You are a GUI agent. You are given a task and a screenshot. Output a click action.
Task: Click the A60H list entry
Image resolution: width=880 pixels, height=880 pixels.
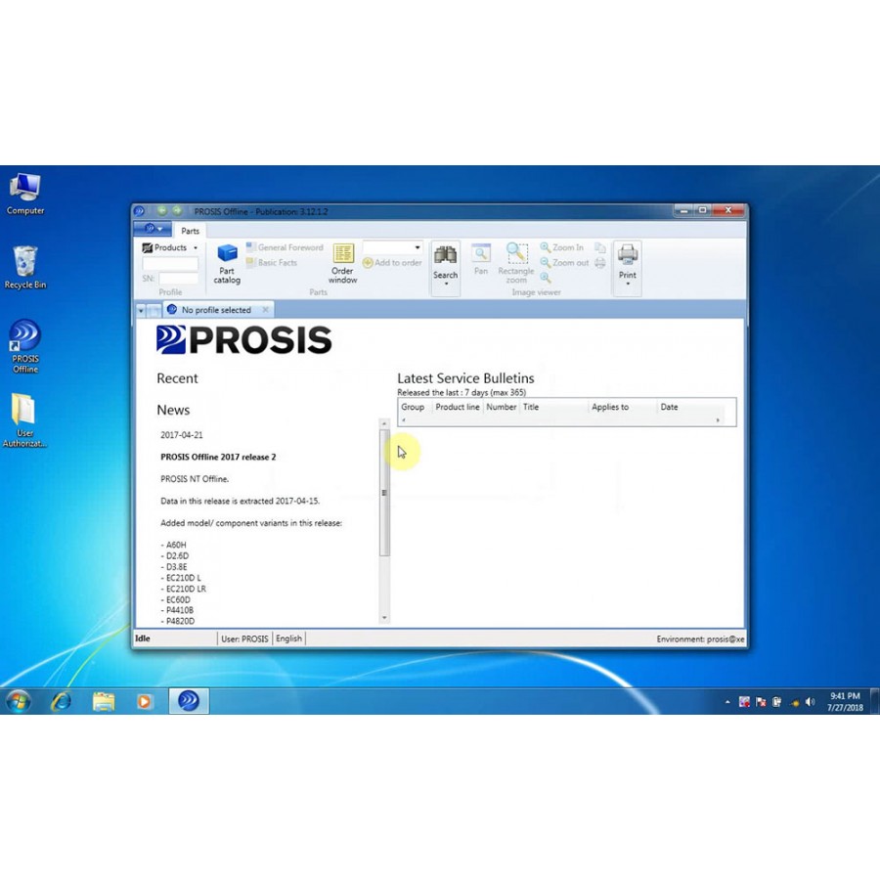(x=173, y=545)
